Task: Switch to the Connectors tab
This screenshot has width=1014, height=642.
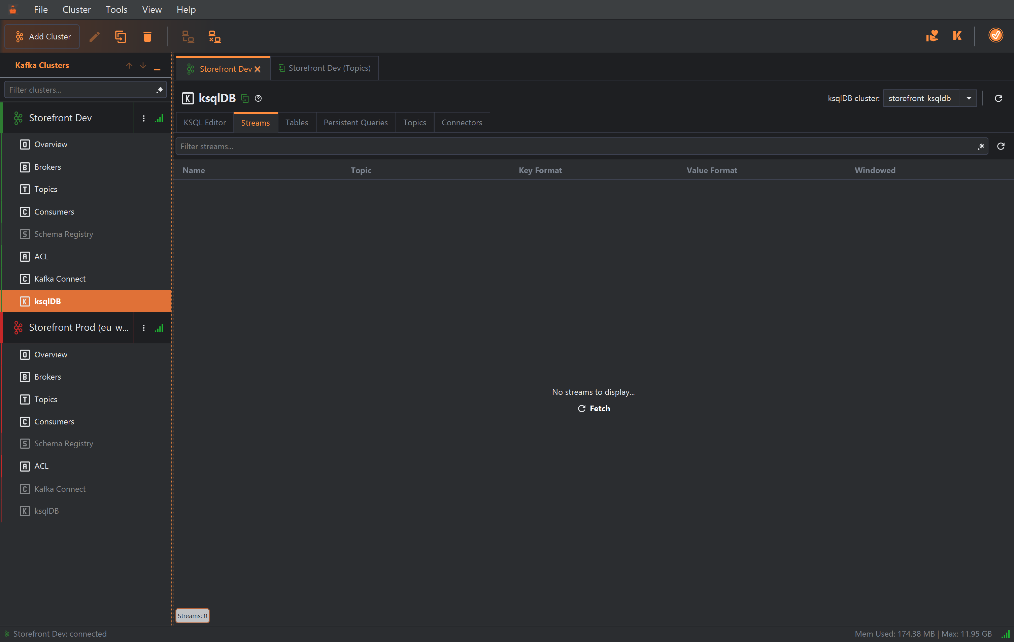Action: (462, 123)
